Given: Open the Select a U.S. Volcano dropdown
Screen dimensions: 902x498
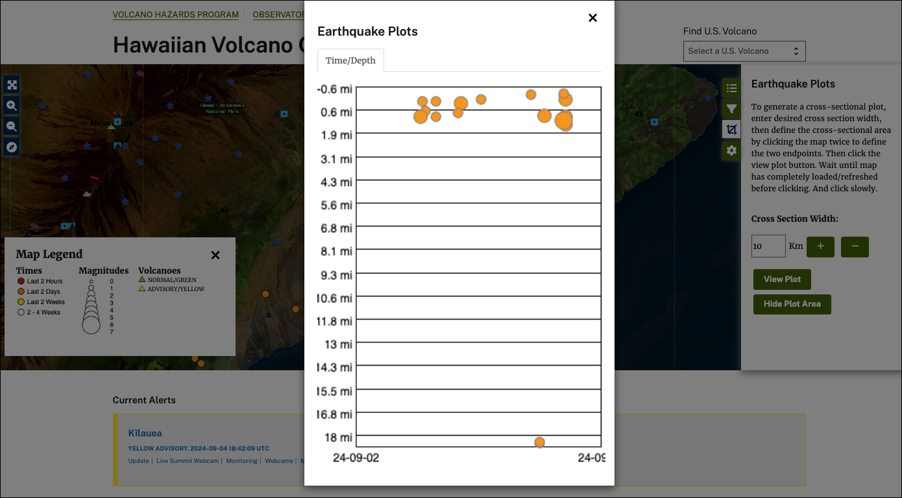Looking at the screenshot, I should [x=744, y=51].
